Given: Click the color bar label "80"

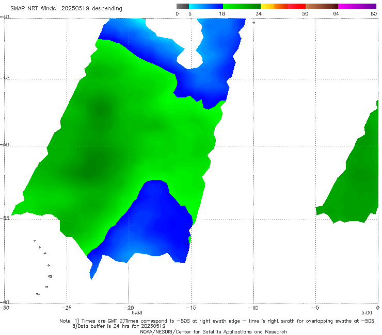Looking at the screenshot, I should click(x=374, y=13).
